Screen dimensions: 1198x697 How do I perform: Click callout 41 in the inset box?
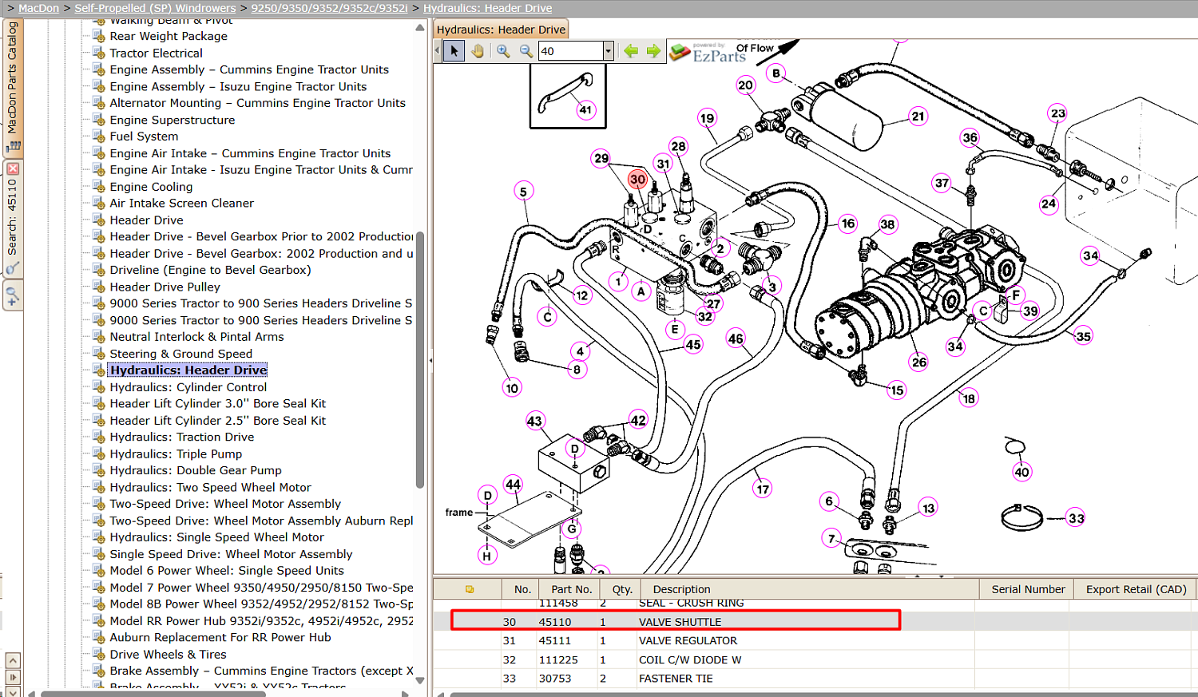pos(586,110)
